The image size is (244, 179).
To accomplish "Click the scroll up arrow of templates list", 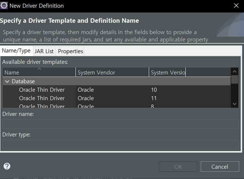I will (x=235, y=72).
